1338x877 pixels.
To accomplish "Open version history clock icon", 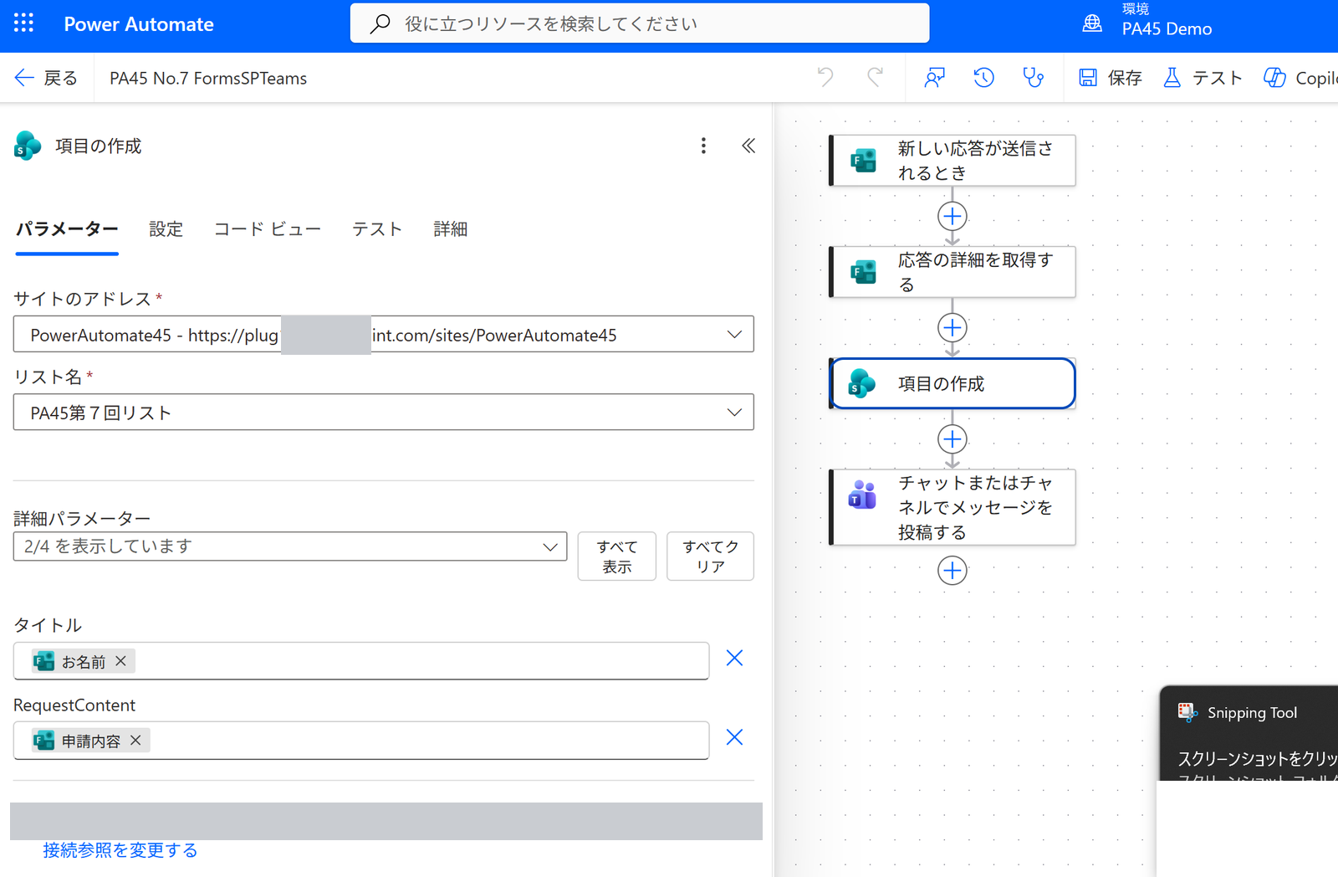I will (983, 78).
